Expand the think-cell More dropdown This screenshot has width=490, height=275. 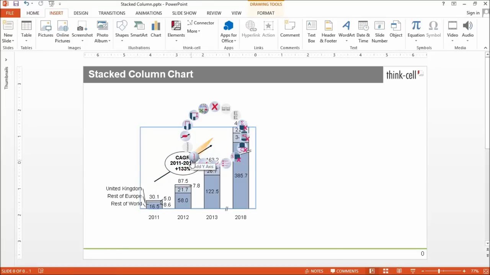[x=193, y=31]
